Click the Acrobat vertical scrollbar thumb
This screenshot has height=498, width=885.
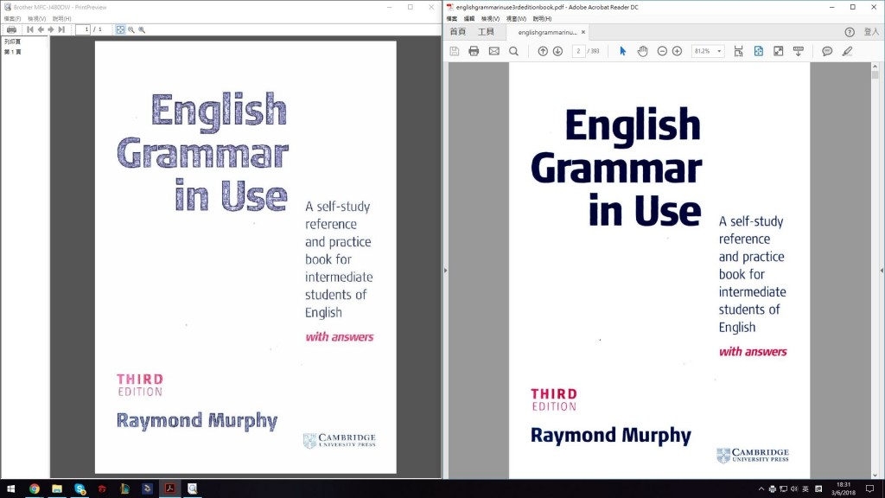coord(875,74)
